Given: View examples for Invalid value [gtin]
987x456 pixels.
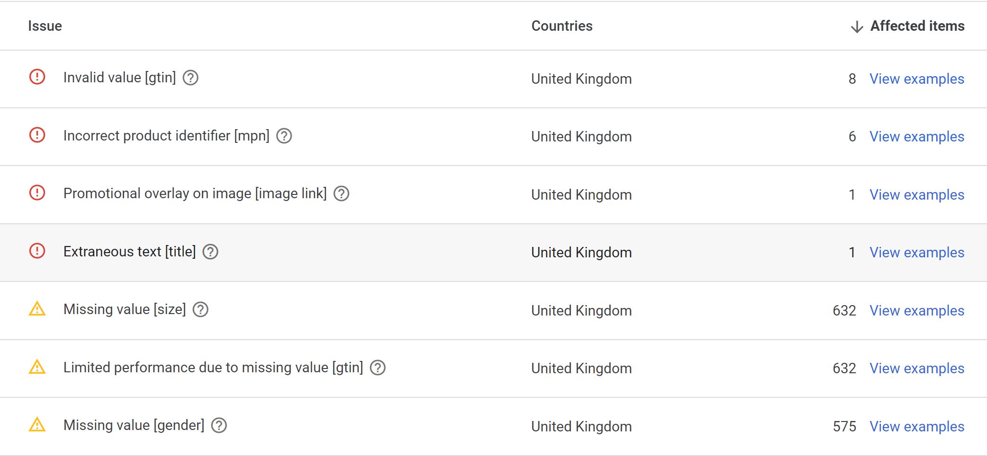Looking at the screenshot, I should pos(917,79).
